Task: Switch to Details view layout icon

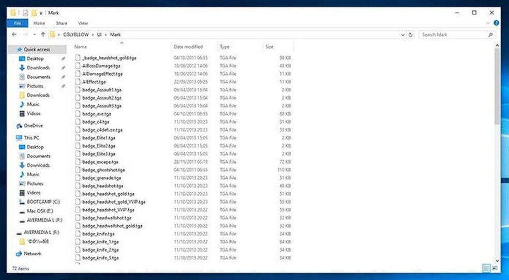Action: point(486,268)
